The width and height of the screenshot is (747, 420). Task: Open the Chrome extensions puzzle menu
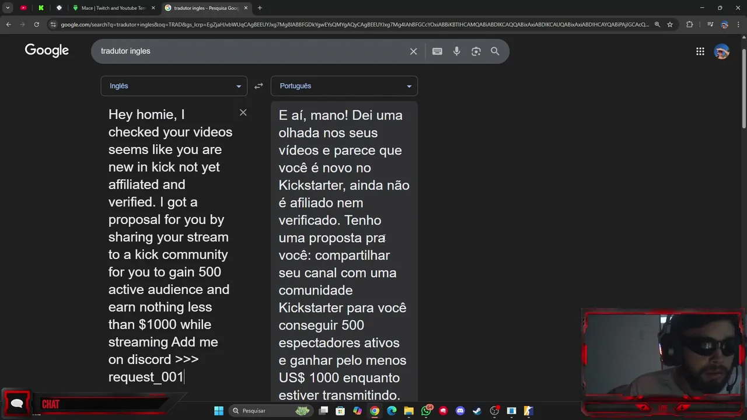pyautogui.click(x=690, y=24)
